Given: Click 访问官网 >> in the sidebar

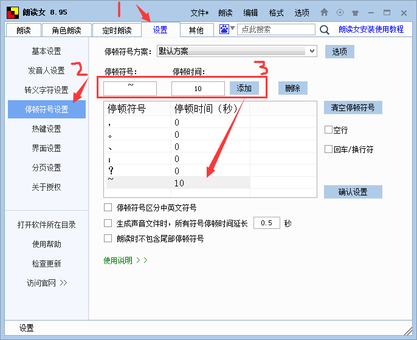Looking at the screenshot, I should pos(47,283).
